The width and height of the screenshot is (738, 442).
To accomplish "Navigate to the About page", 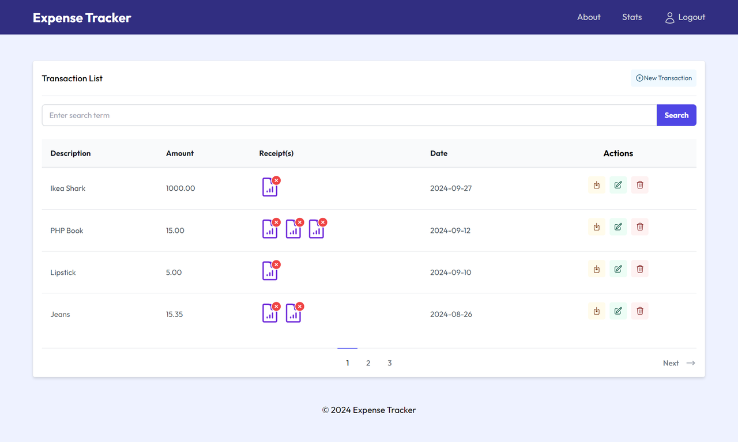I will pyautogui.click(x=589, y=17).
